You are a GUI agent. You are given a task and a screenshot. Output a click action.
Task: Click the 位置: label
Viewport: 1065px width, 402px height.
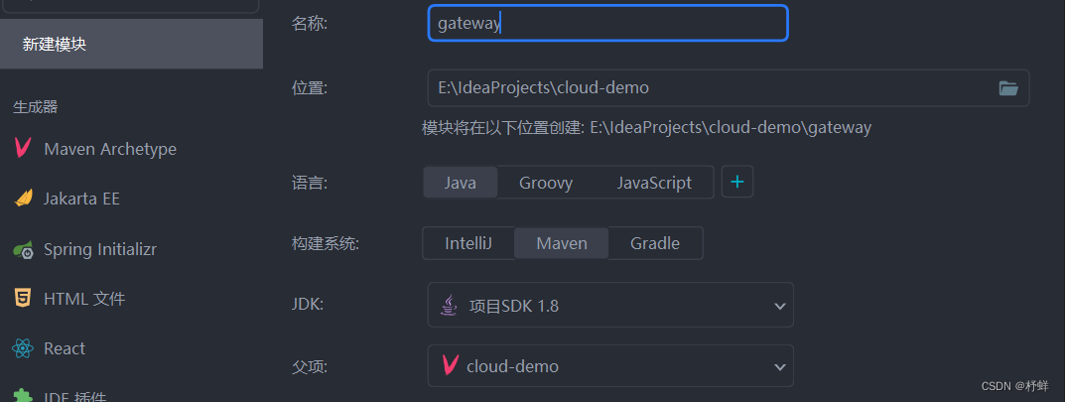310,87
